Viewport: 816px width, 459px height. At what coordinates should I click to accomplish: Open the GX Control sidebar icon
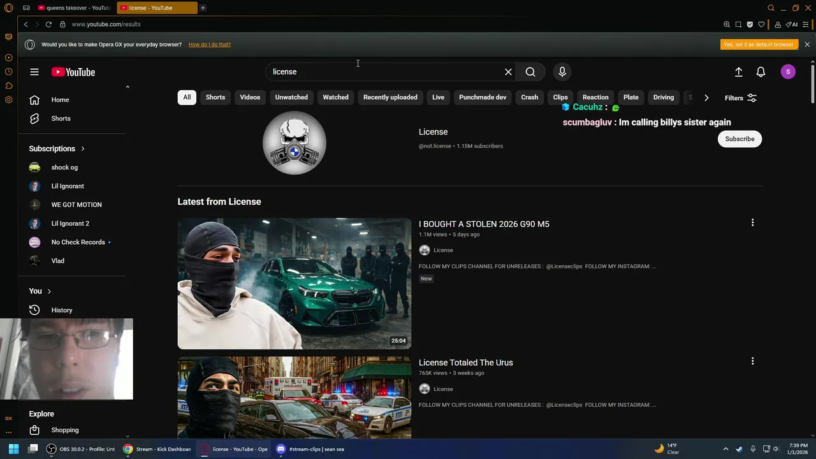8,418
